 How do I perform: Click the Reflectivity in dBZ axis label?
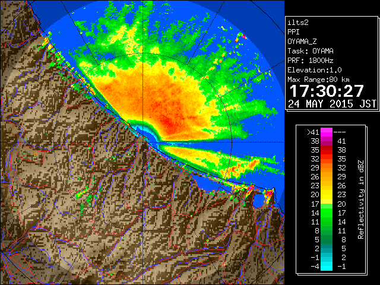[361, 199]
